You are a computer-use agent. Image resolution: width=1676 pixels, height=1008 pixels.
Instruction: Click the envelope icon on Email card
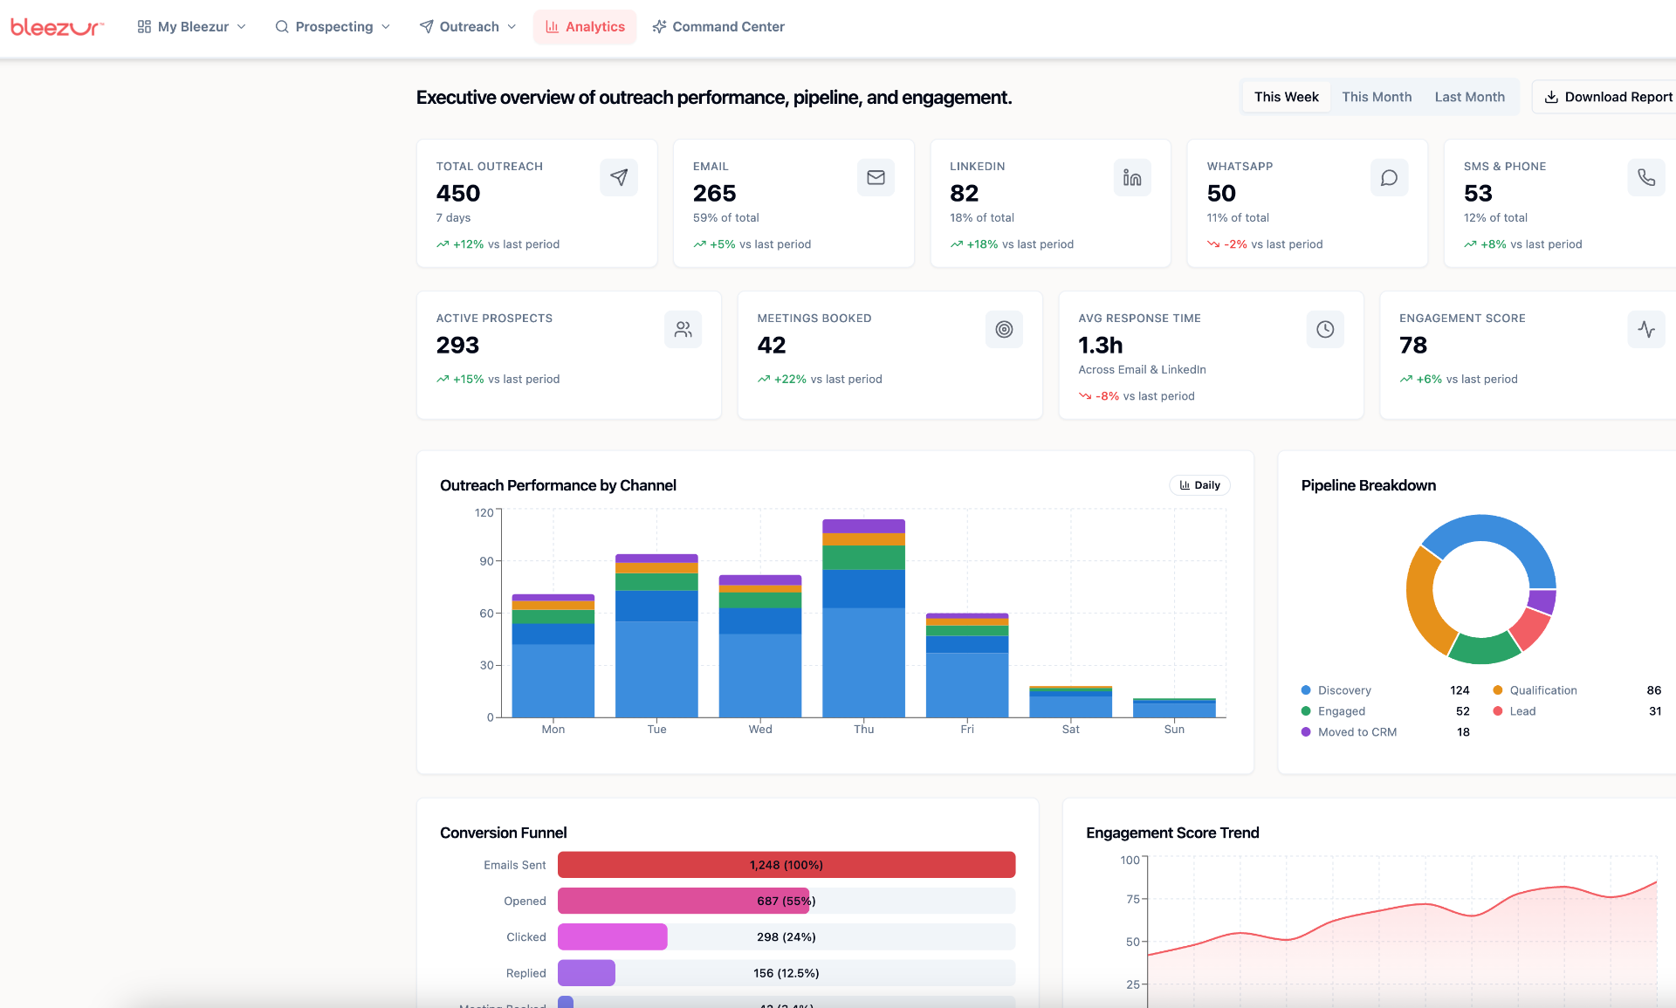876,177
